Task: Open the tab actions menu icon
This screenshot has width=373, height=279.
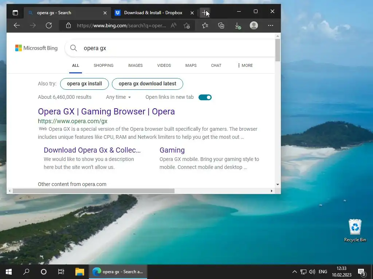Action: point(15,13)
